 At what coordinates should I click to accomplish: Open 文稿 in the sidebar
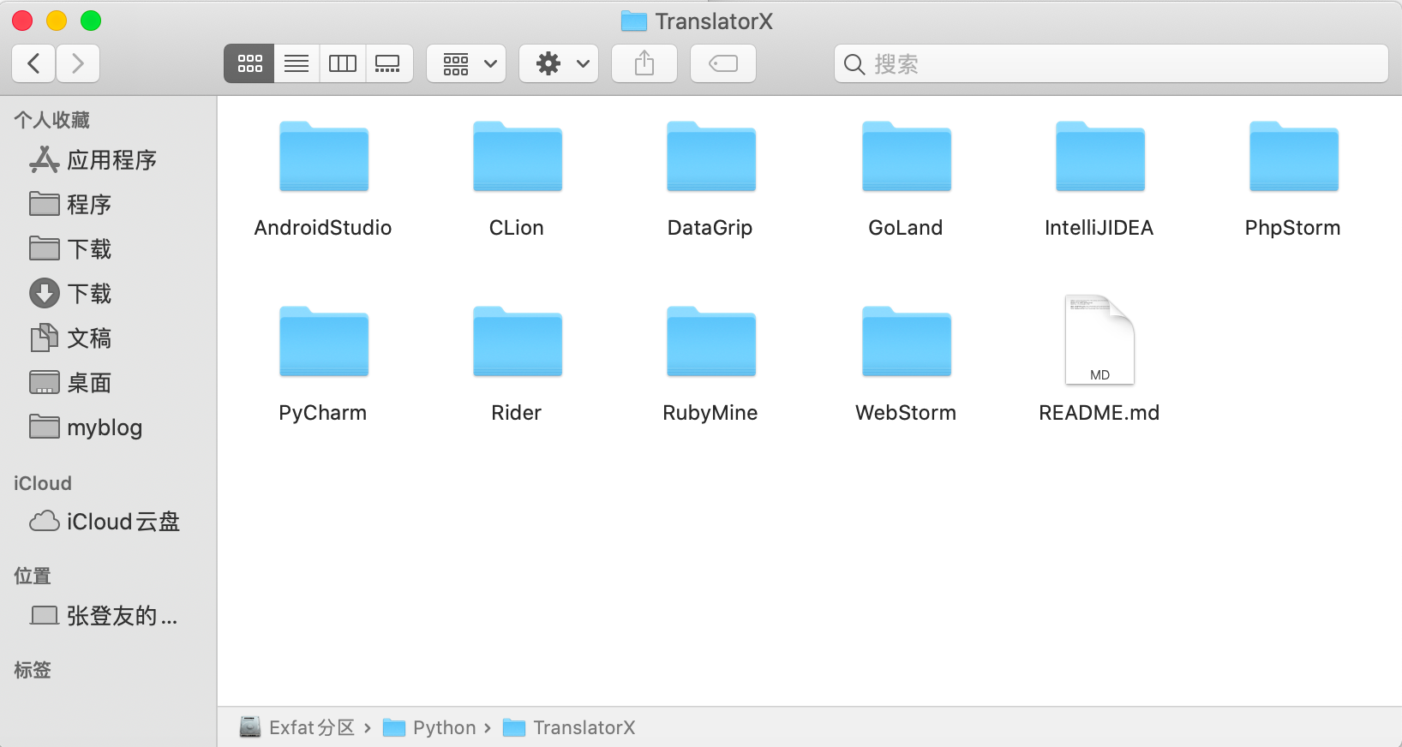tap(108, 338)
